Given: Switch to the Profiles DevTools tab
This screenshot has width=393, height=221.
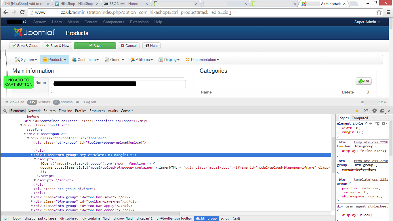Looking at the screenshot, I should point(81,111).
